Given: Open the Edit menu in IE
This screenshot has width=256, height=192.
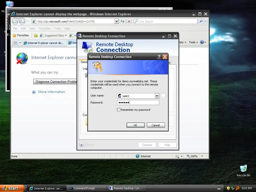Looking at the screenshot, I should 23,28.
